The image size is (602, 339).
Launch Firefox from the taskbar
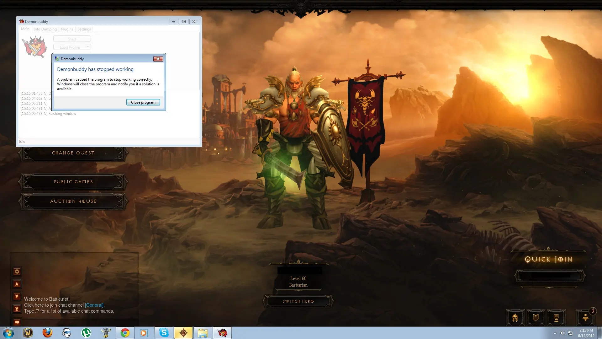(47, 333)
